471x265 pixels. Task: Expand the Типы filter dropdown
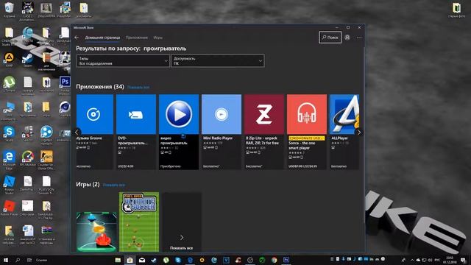point(123,60)
